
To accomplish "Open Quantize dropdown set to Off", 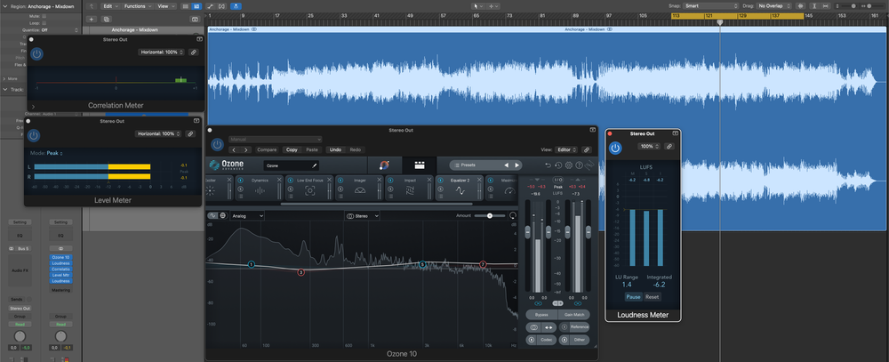I will 60,30.
